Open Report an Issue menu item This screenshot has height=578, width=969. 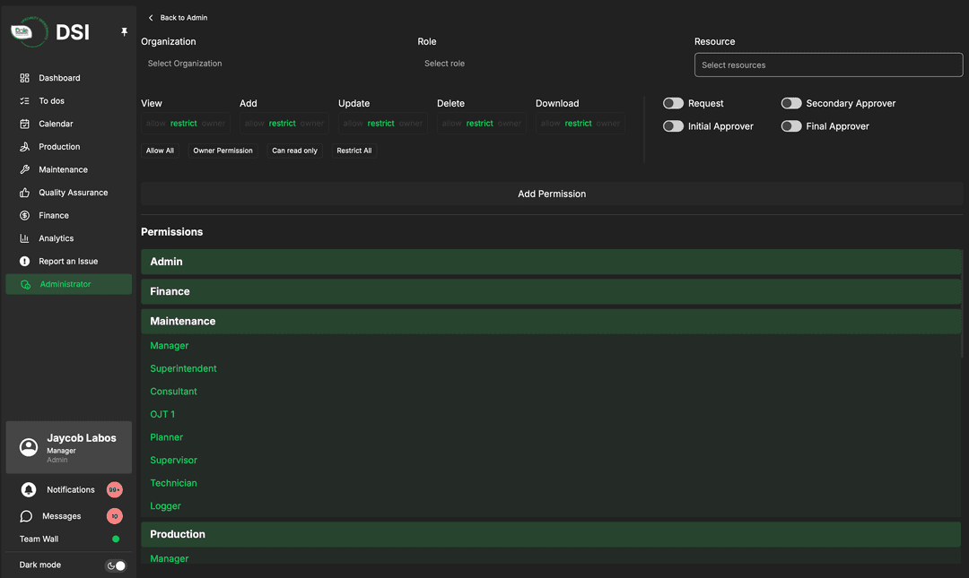tap(68, 262)
